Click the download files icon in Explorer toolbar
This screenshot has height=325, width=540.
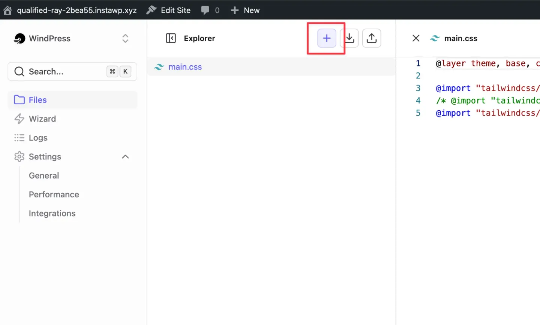tap(349, 38)
